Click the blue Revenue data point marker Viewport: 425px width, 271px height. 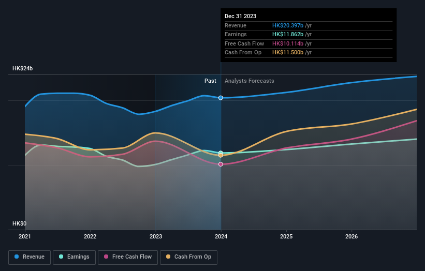(x=221, y=98)
